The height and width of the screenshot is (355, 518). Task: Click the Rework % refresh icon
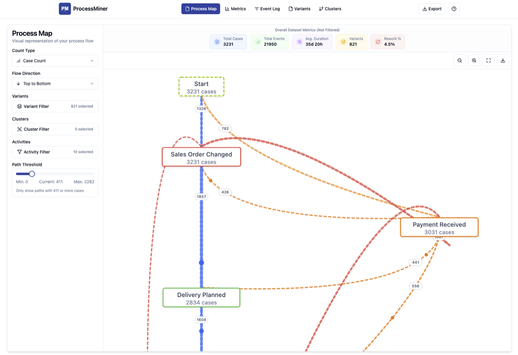[x=378, y=42]
